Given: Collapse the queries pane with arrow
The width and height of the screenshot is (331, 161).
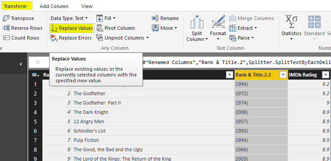Looking at the screenshot, I should tap(21, 64).
